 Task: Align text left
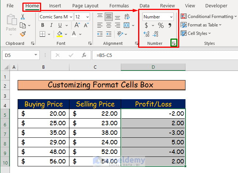[x=100, y=25]
